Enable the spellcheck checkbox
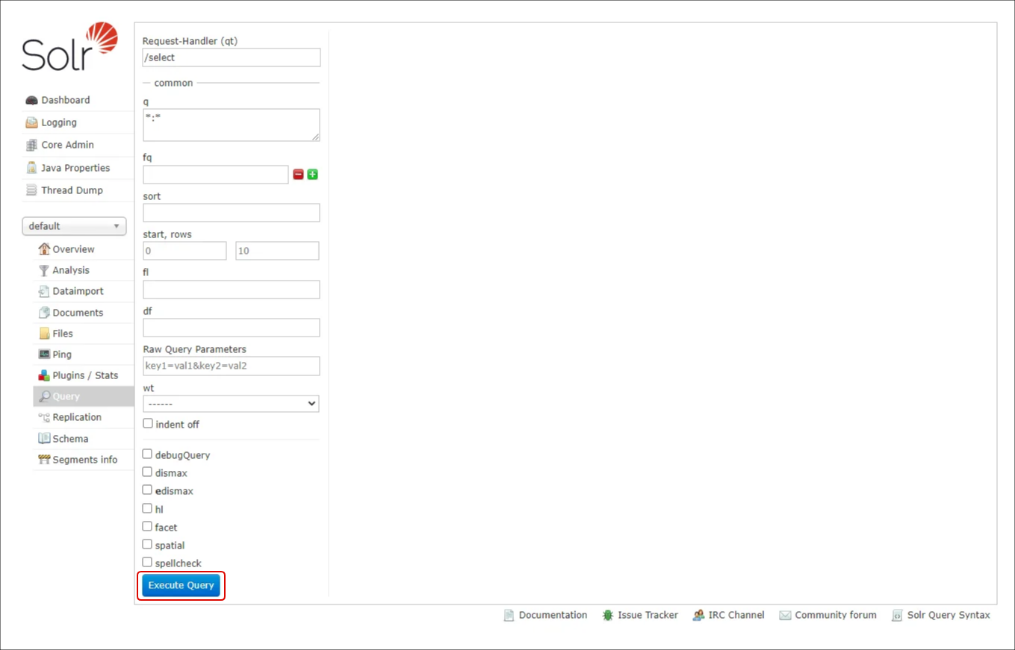The height and width of the screenshot is (650, 1015). [147, 562]
